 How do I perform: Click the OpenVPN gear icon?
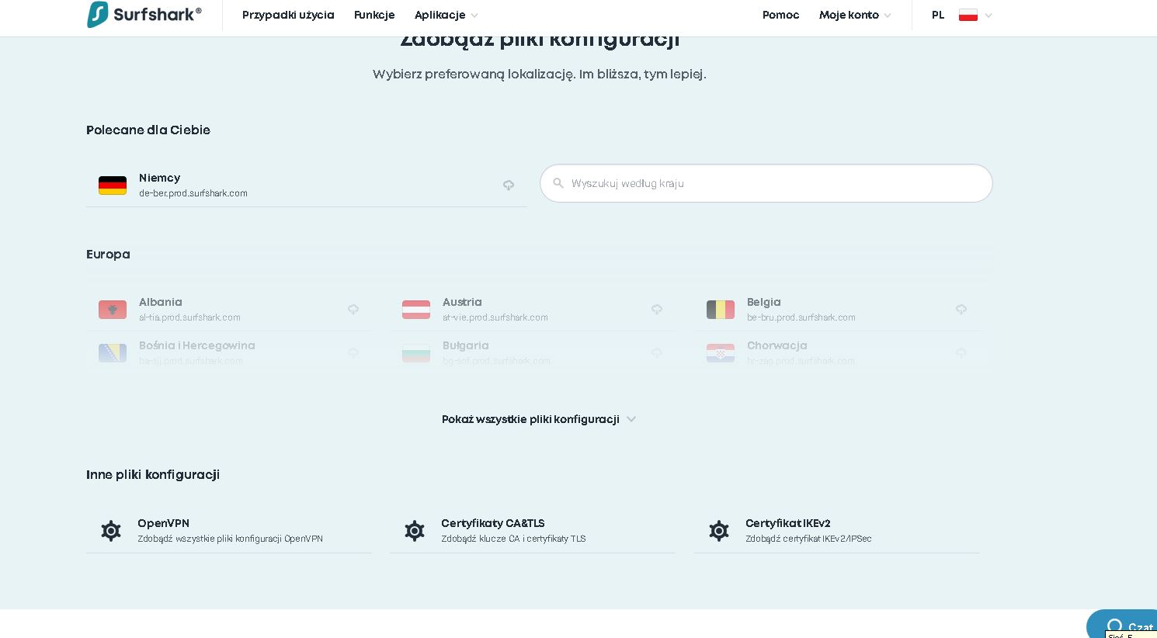111,531
